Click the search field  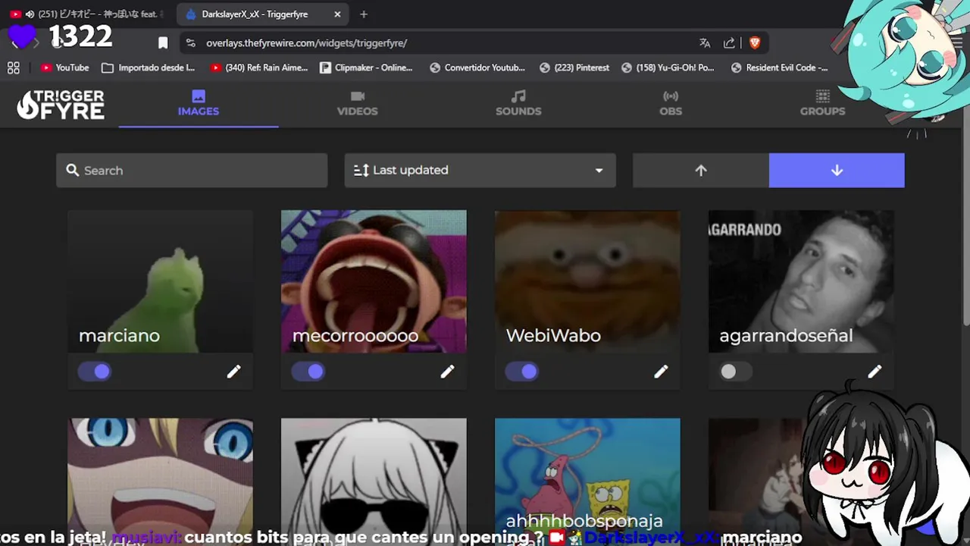tap(192, 171)
